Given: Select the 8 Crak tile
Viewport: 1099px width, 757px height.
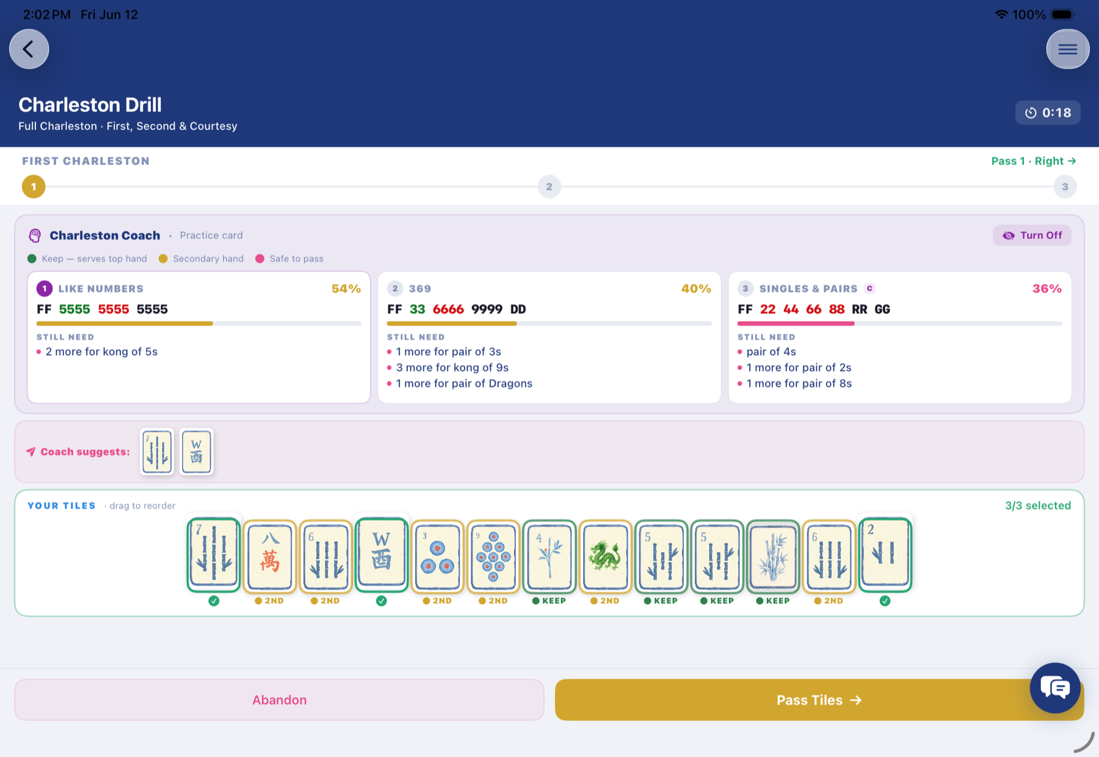Looking at the screenshot, I should (270, 557).
